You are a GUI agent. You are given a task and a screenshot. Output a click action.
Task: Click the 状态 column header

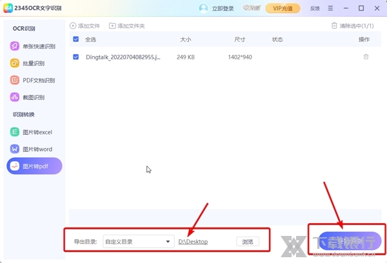(x=277, y=39)
